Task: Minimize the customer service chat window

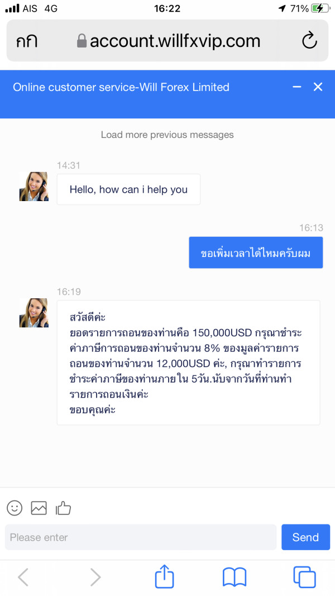Action: coord(297,87)
